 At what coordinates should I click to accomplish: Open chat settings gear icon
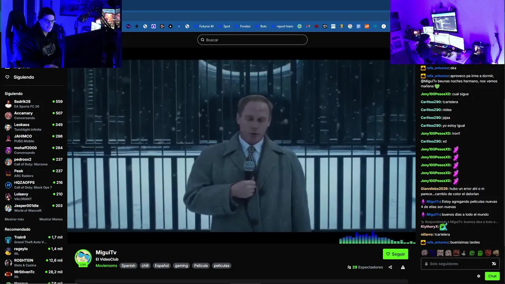[x=479, y=276]
